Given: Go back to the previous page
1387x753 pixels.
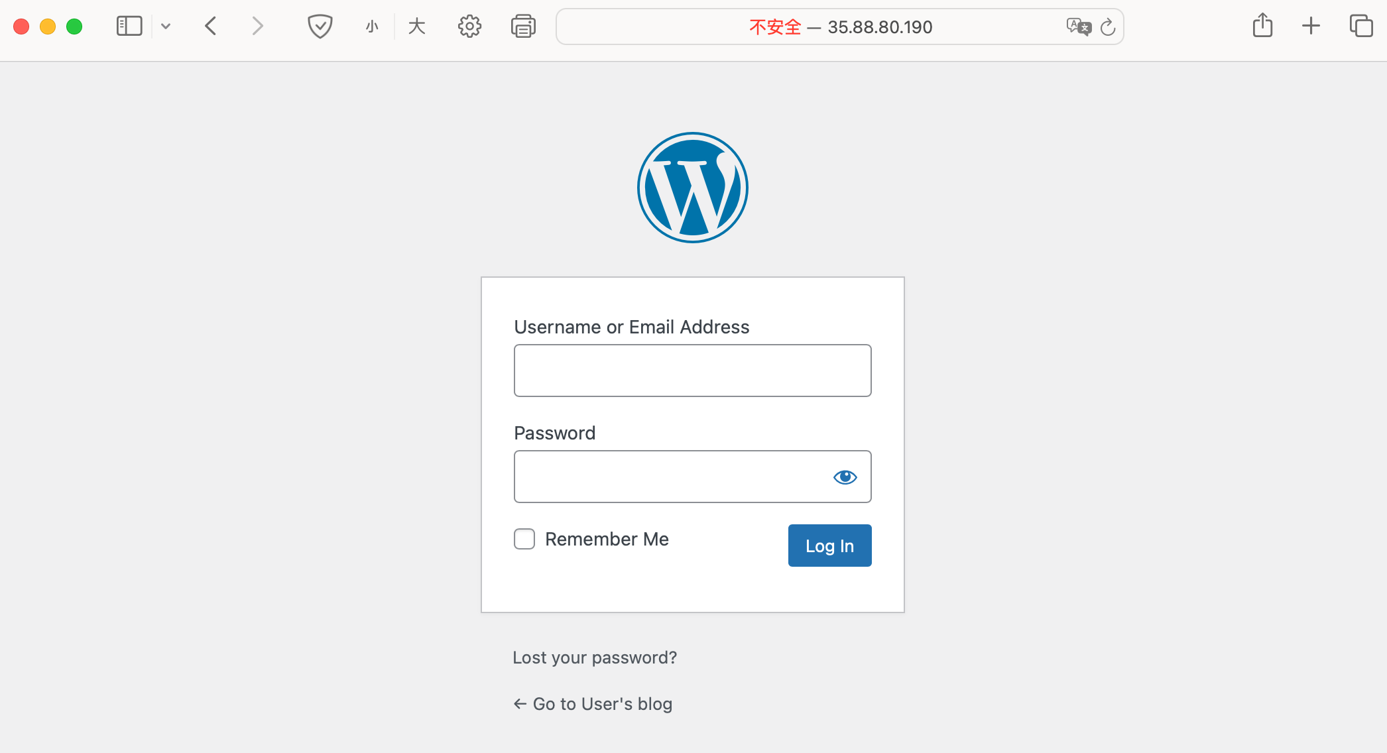Looking at the screenshot, I should tap(211, 27).
